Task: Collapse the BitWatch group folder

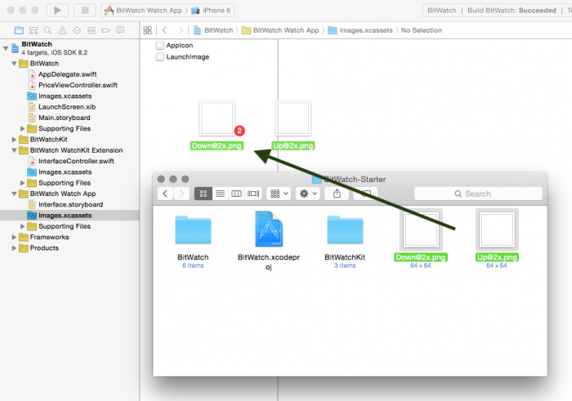Action: tap(14, 64)
